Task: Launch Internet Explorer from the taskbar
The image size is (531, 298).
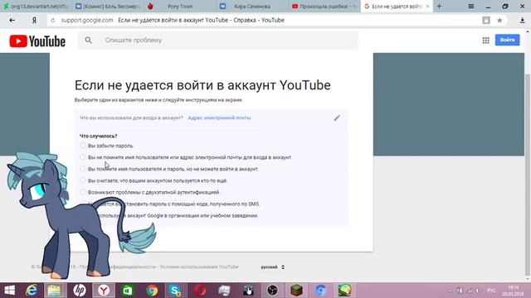Action: pyautogui.click(x=32, y=291)
